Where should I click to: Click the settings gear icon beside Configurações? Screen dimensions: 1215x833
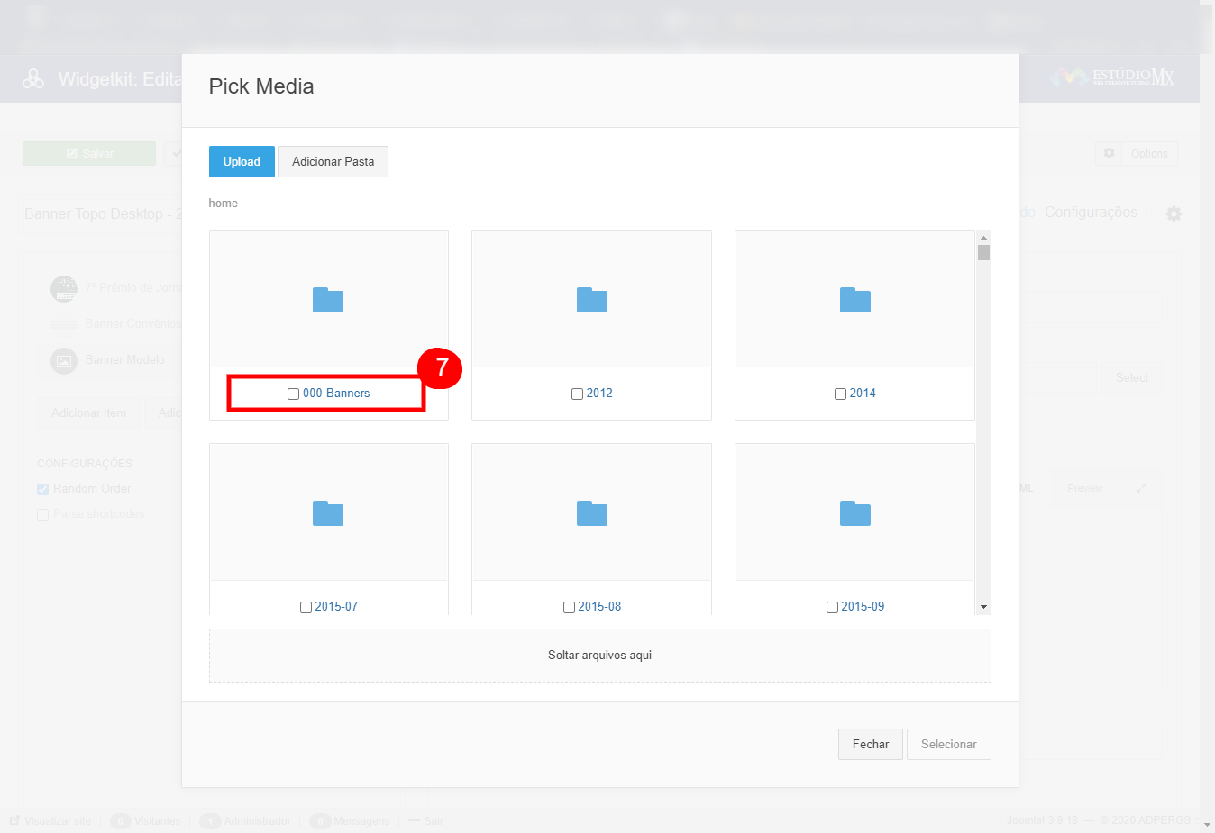[1174, 214]
